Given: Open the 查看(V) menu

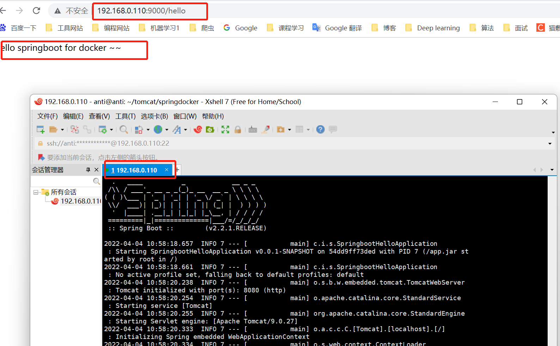Looking at the screenshot, I should (99, 116).
